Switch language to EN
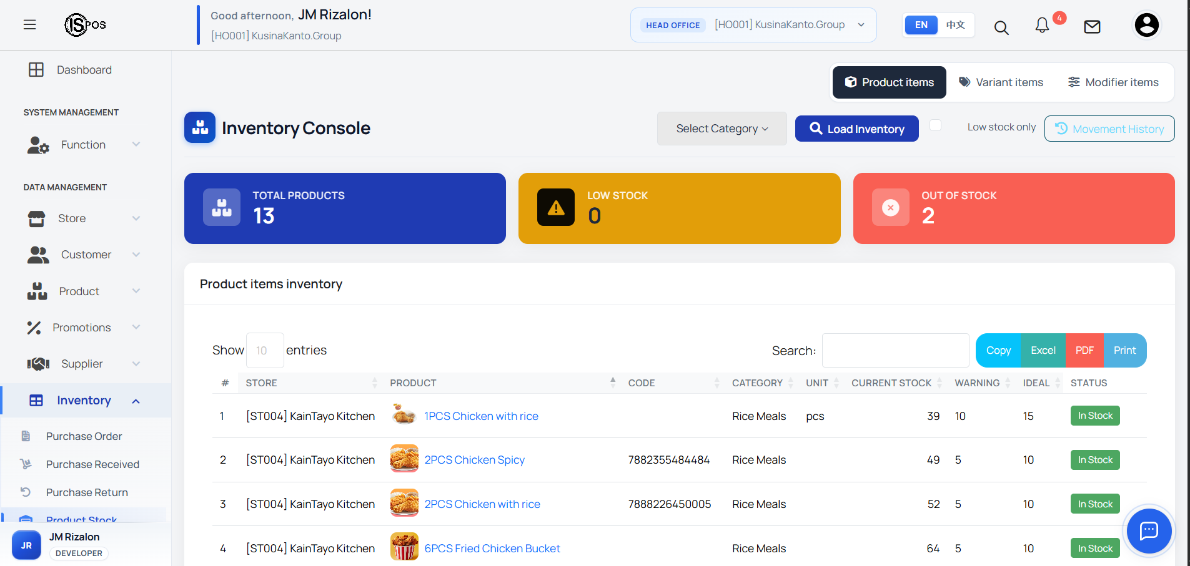1190x566 pixels. [921, 25]
